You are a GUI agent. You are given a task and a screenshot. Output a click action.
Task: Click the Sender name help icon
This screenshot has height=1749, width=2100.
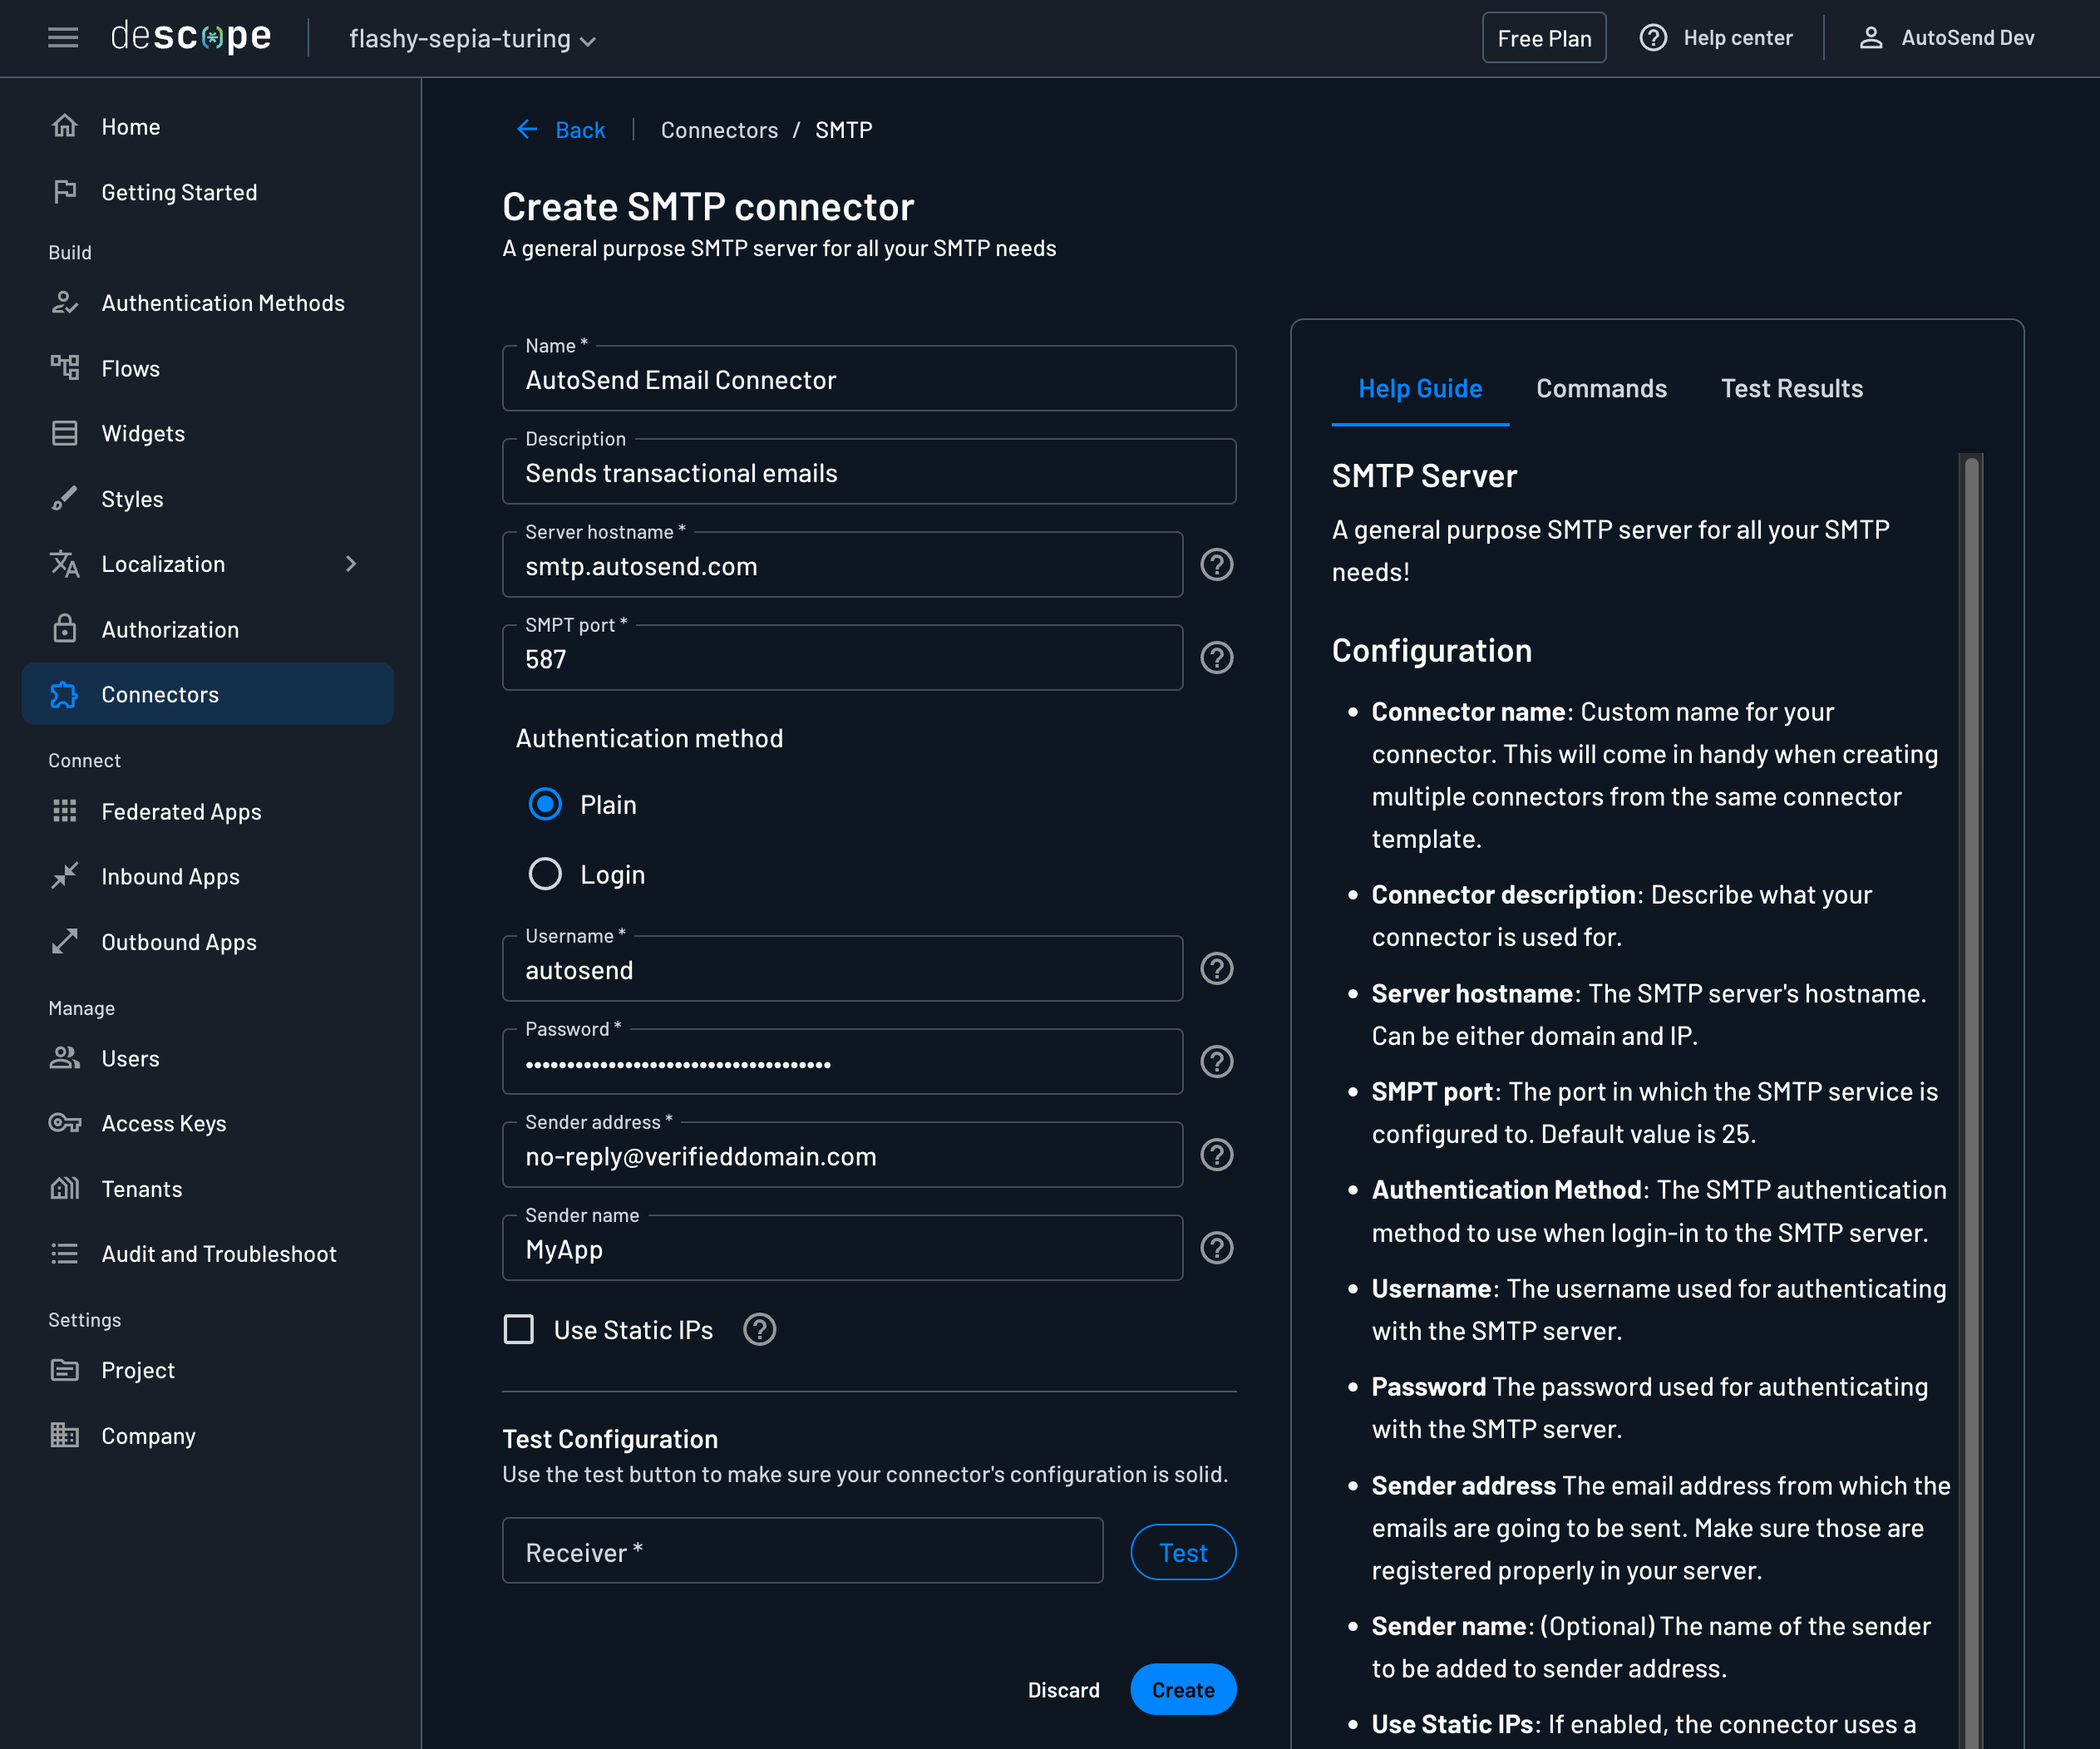[1216, 1248]
